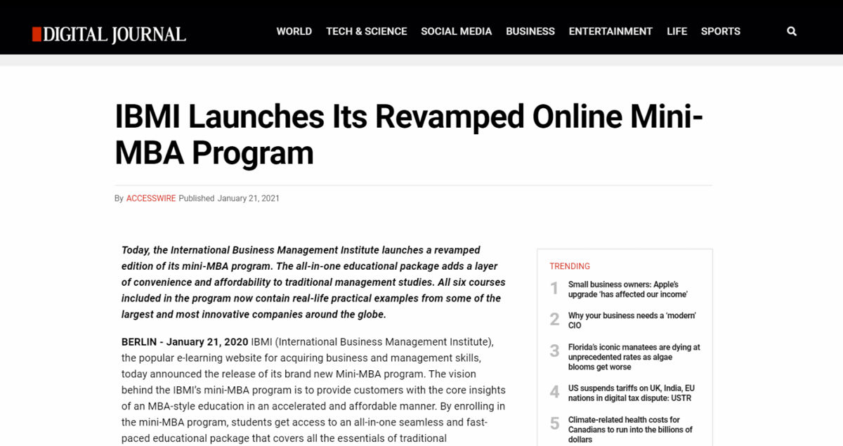Click the ACCESSWIRE author link
Image resolution: width=843 pixels, height=446 pixels.
click(151, 199)
